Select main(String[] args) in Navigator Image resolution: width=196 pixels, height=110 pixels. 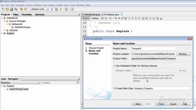(x=19, y=89)
